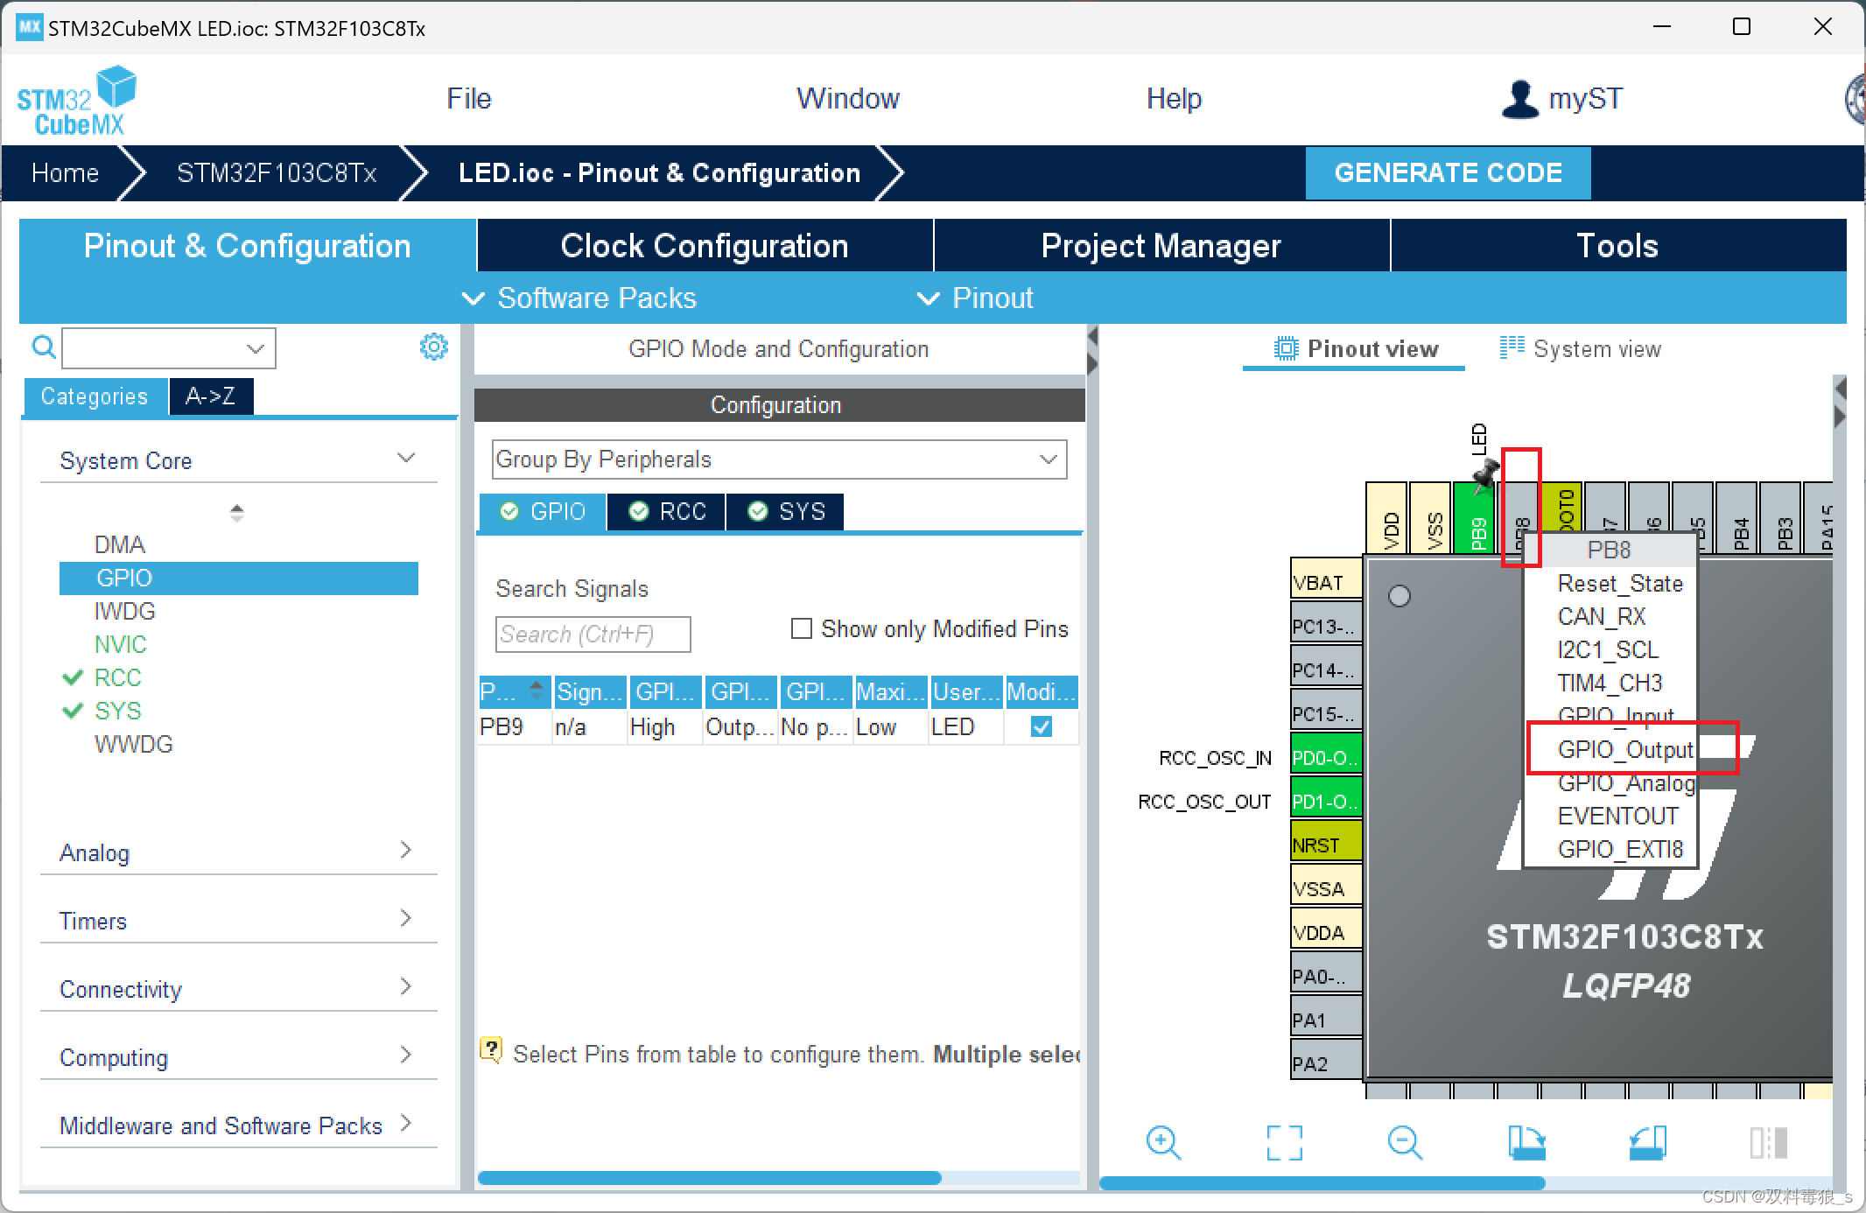Collapse the System Core category
Viewport: 1866px width, 1213px height.
click(405, 458)
